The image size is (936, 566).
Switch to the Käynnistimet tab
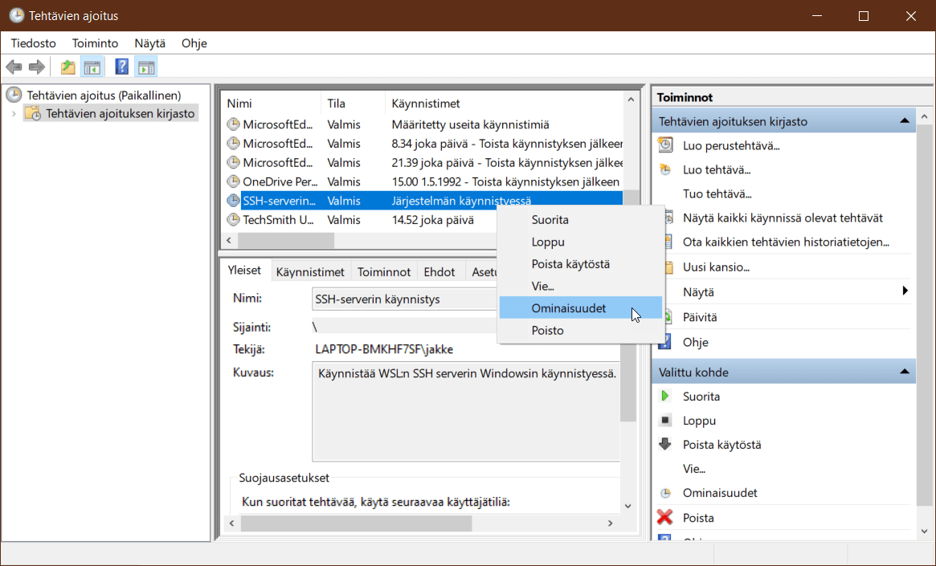tap(310, 272)
